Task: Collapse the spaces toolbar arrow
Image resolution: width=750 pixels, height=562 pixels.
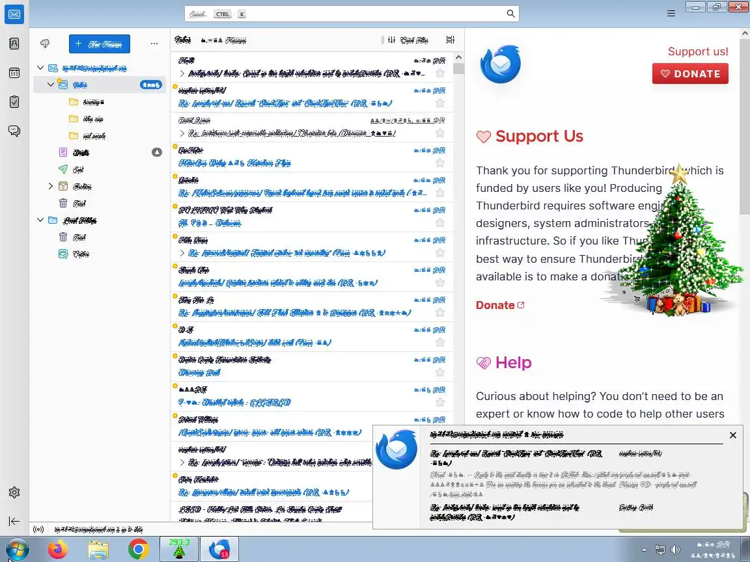Action: click(x=14, y=522)
